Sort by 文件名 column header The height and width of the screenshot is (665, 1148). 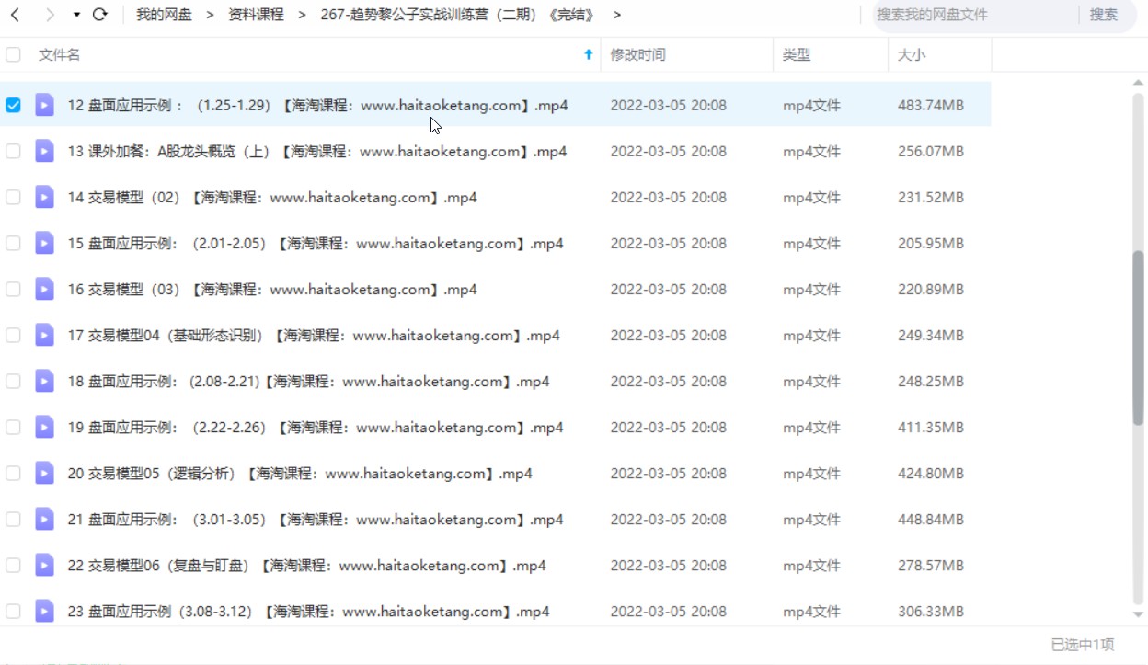coord(59,54)
